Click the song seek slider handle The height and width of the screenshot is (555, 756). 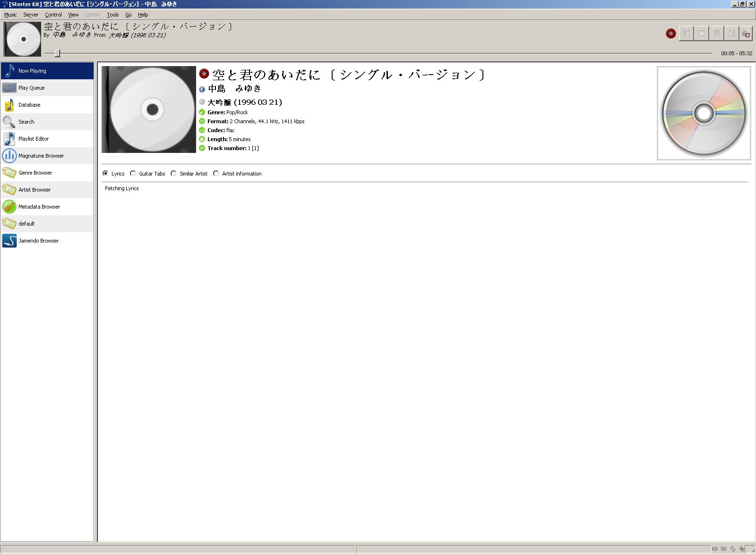[57, 53]
